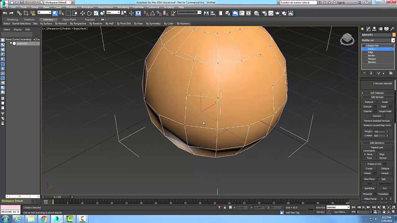Image resolution: width=397 pixels, height=223 pixels.
Task: Click the Render Production teapot icon
Action: [278, 13]
